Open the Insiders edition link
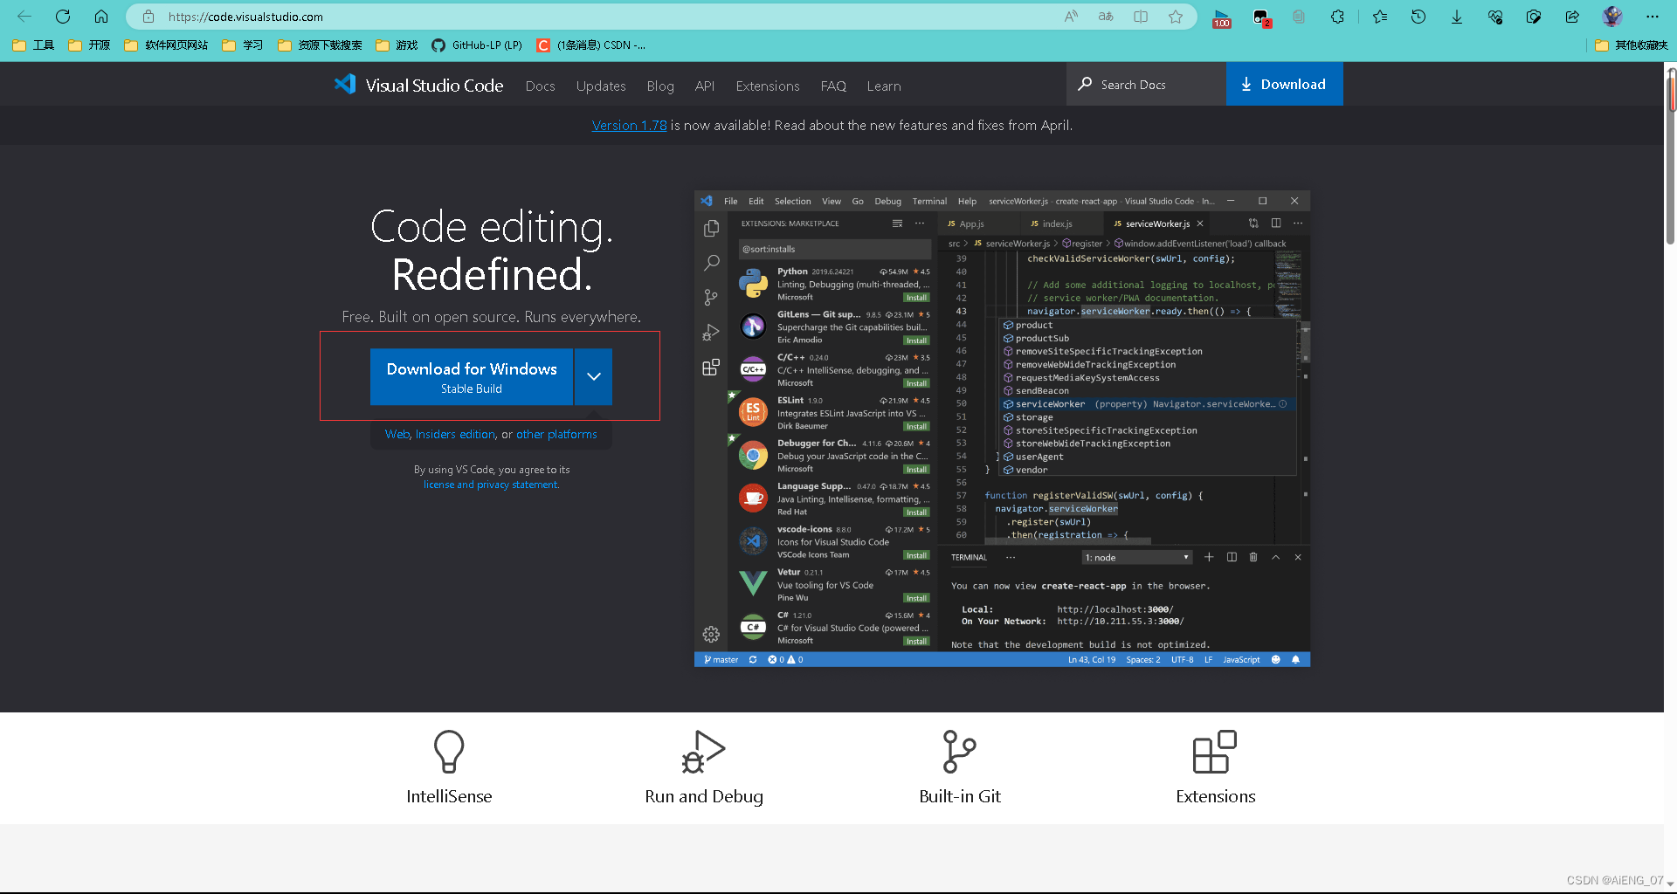This screenshot has height=894, width=1677. (x=455, y=434)
